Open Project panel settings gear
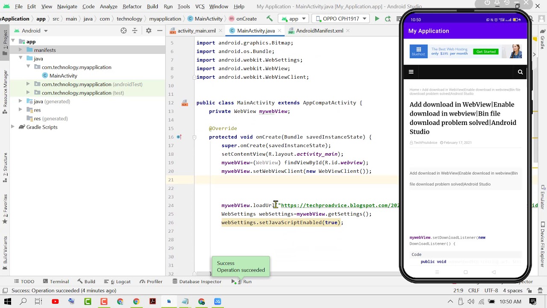547x308 pixels. 149,31
